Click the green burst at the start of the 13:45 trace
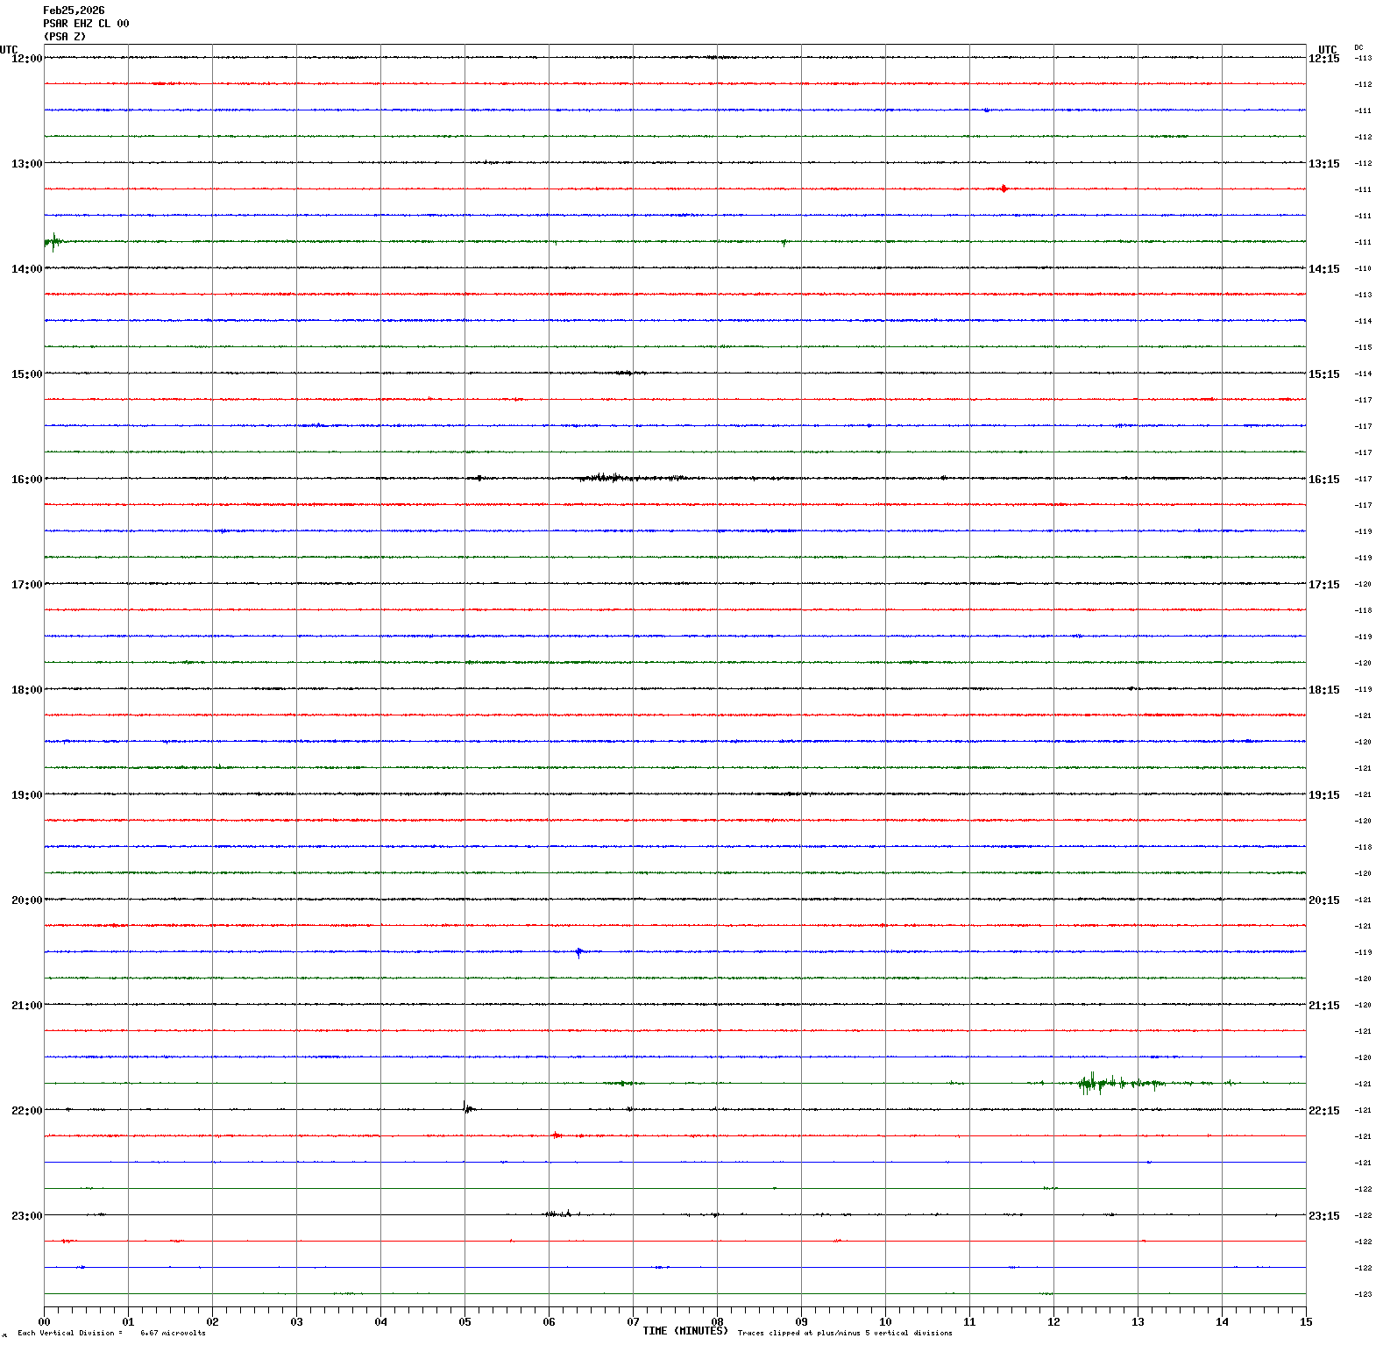Screen dimensions: 1376x1345 point(53,241)
